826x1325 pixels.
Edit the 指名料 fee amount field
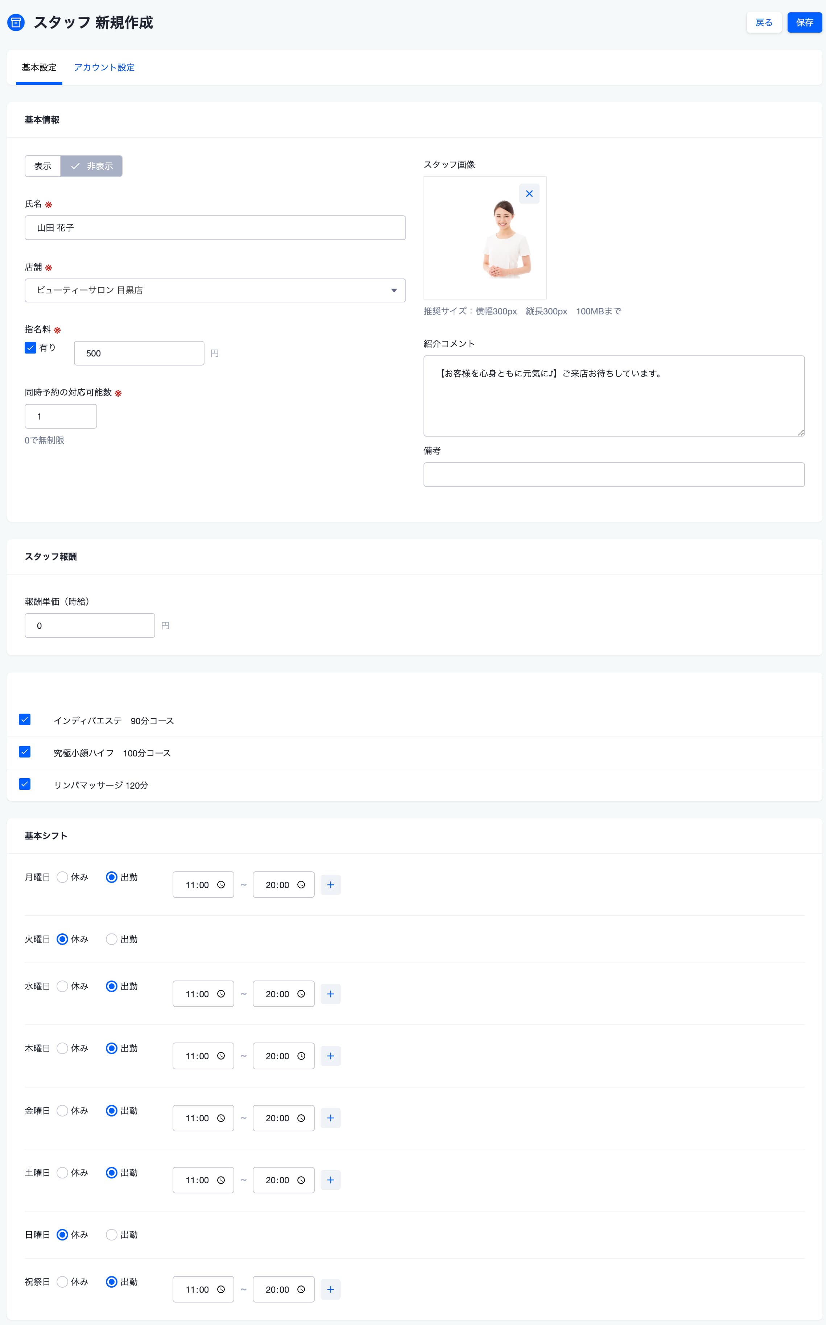tap(139, 354)
